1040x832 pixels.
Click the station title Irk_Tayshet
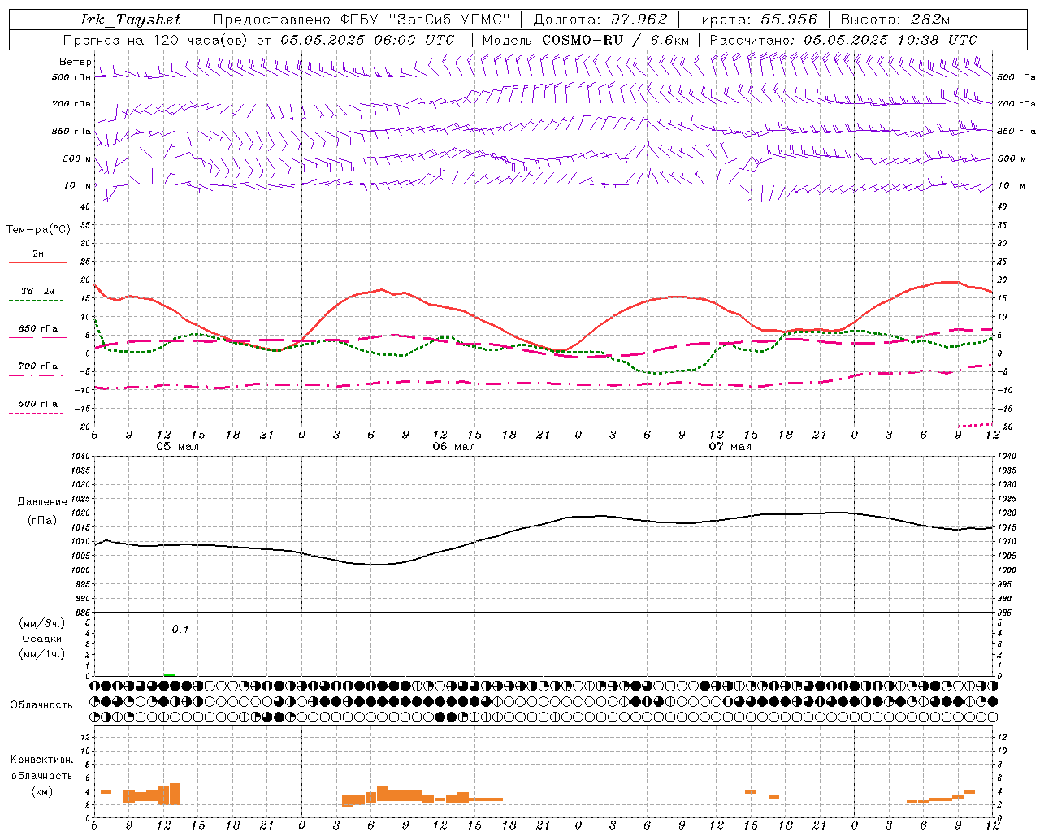(131, 19)
